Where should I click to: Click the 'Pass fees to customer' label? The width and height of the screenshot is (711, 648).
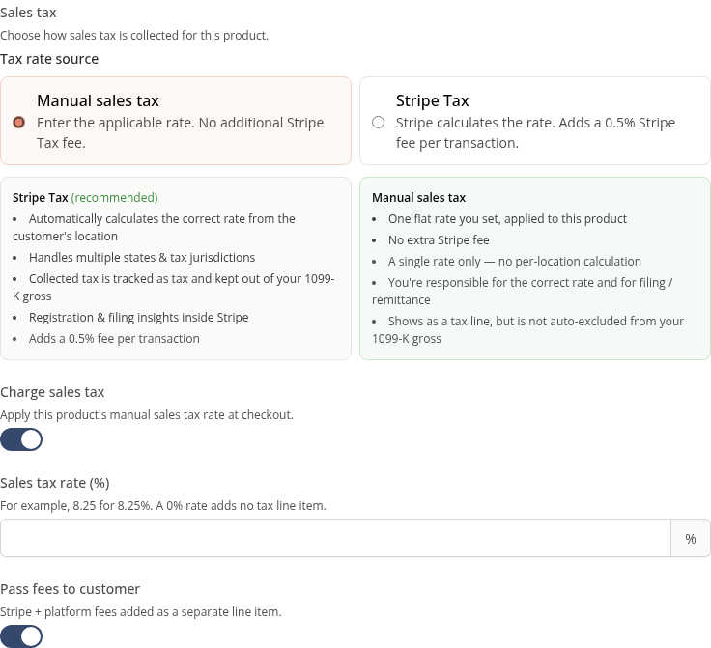(70, 589)
